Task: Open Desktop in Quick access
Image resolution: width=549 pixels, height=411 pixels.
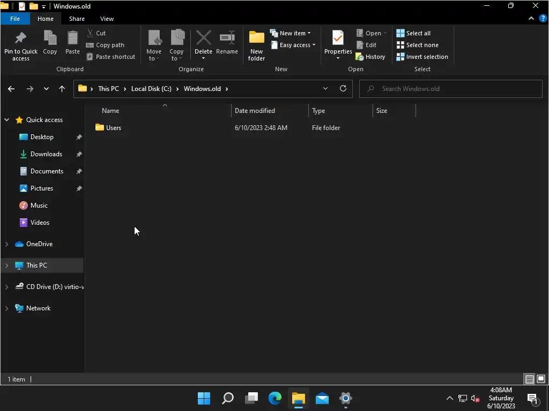Action: 42,137
